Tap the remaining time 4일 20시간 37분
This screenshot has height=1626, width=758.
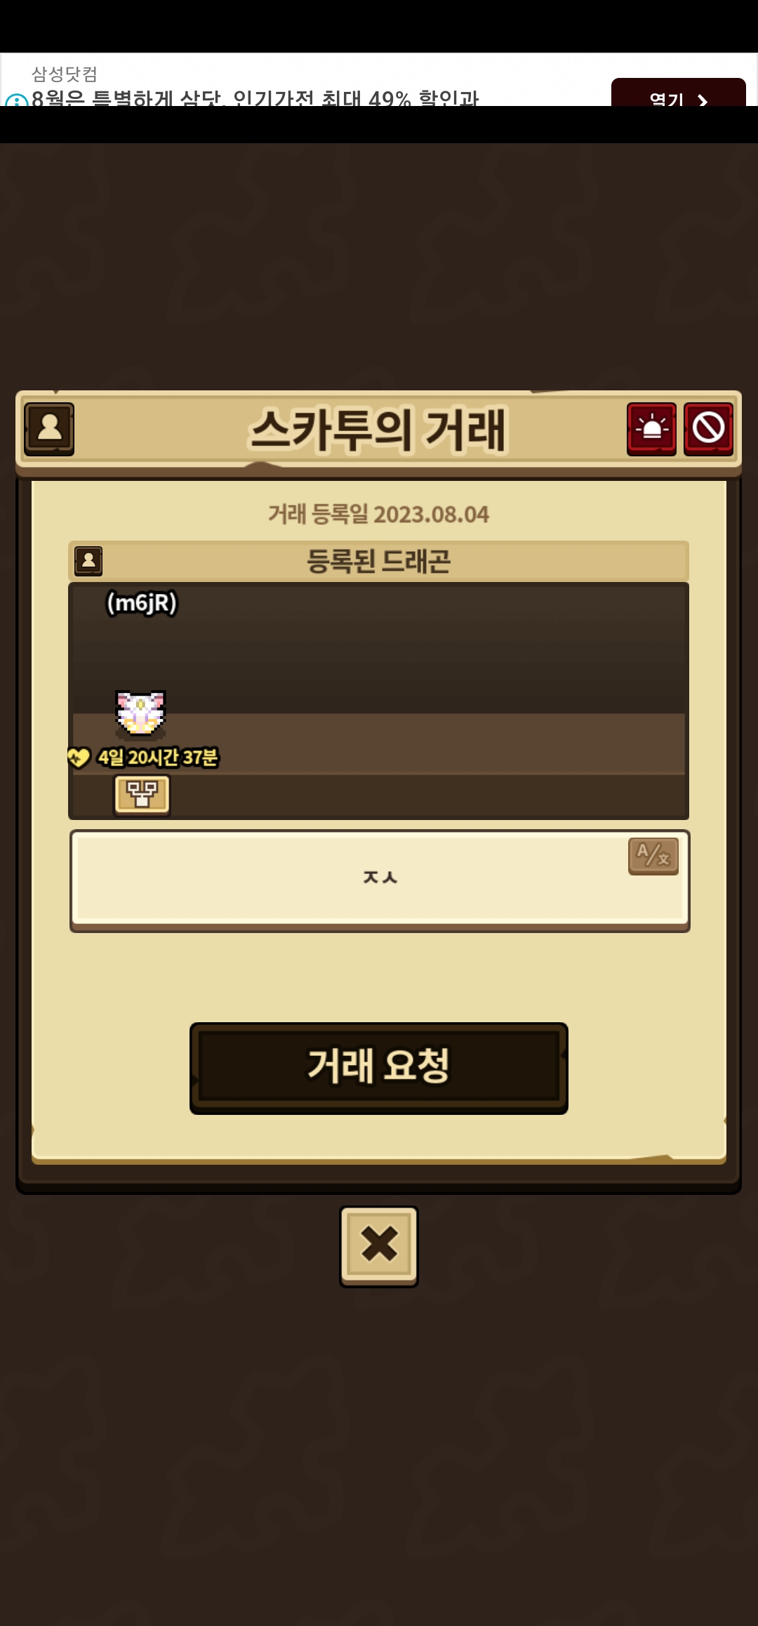[158, 758]
